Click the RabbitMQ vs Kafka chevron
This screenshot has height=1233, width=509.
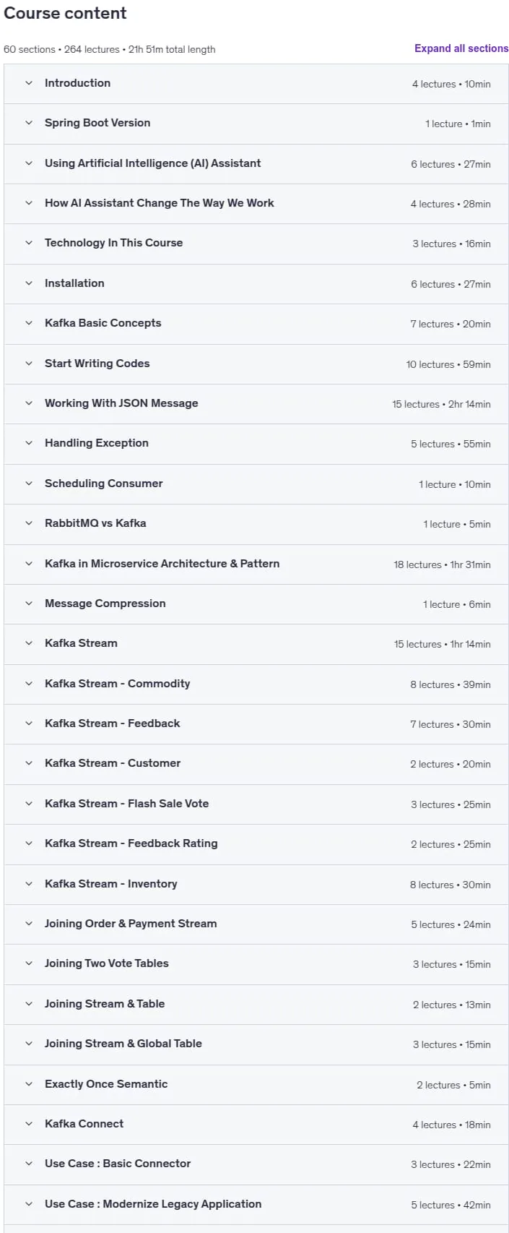click(29, 523)
